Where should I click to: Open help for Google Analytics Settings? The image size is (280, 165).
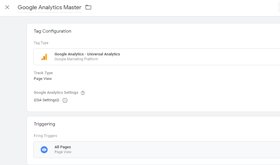(x=83, y=93)
